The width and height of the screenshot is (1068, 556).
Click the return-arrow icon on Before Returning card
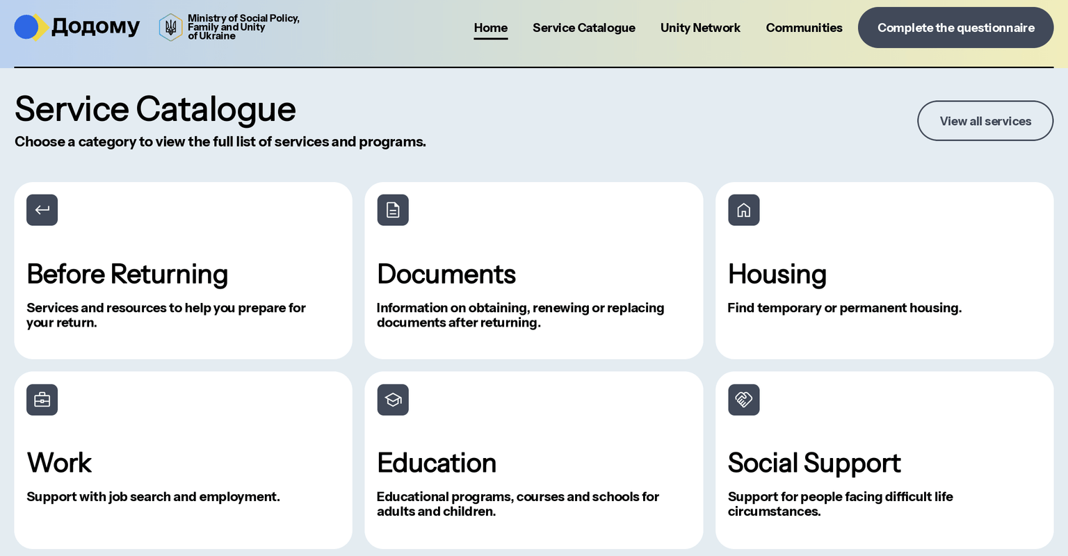click(42, 210)
